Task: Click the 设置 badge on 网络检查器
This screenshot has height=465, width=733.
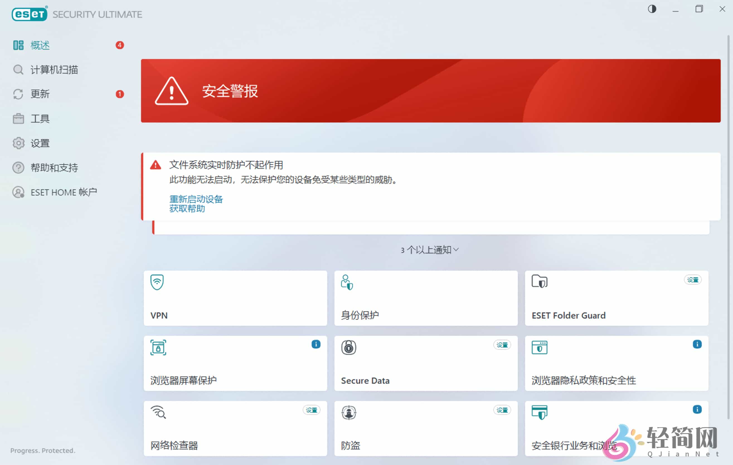Action: pyautogui.click(x=311, y=410)
